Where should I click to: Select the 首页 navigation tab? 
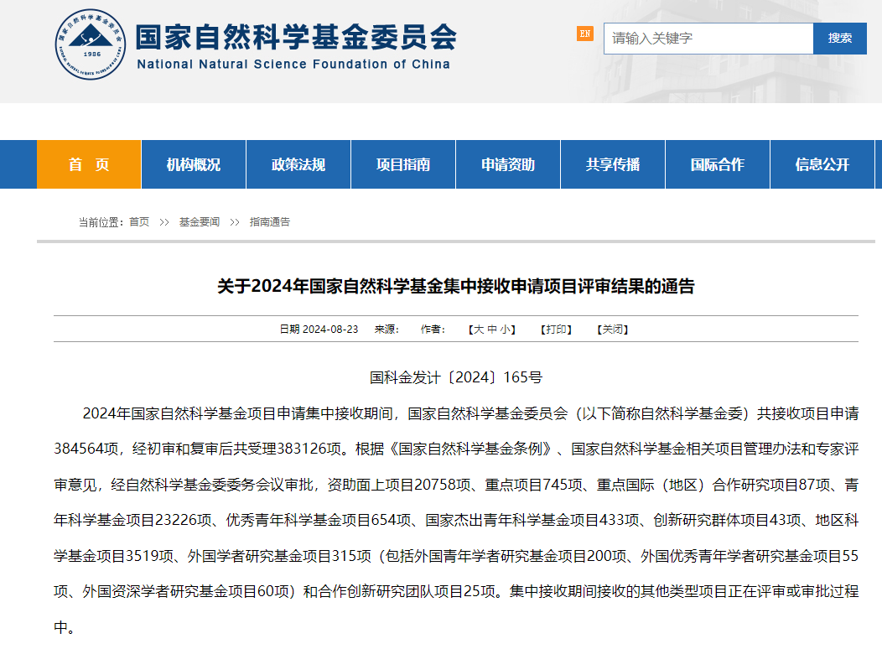(x=88, y=164)
